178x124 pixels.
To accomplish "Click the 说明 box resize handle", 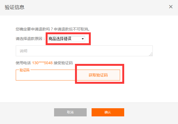I will [x=151, y=54].
